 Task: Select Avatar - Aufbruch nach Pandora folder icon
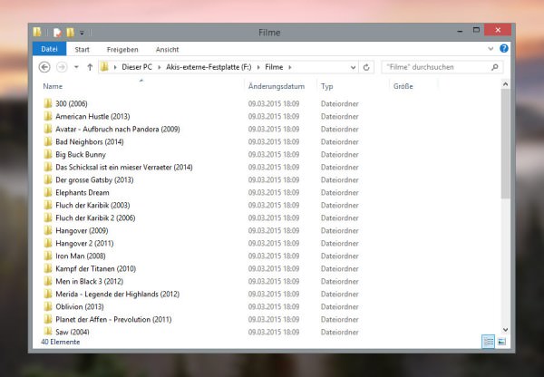[48, 129]
